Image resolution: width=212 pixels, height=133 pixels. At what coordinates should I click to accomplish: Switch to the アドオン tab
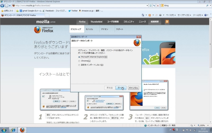point(104,29)
